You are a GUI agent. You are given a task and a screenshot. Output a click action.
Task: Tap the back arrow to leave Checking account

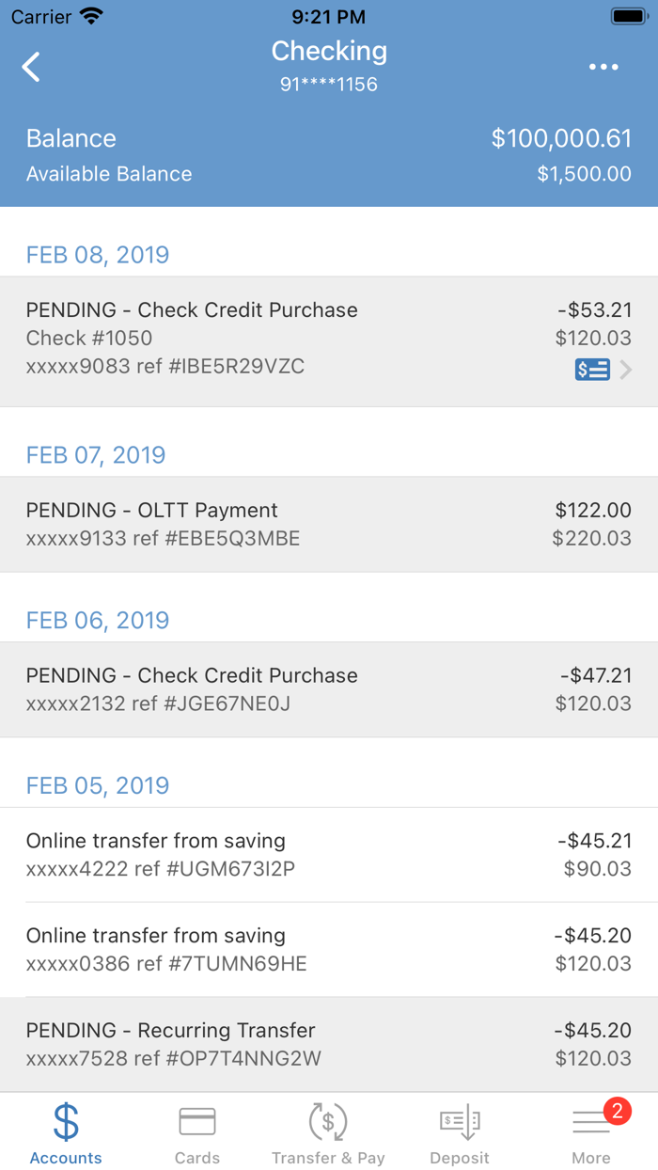tap(30, 66)
